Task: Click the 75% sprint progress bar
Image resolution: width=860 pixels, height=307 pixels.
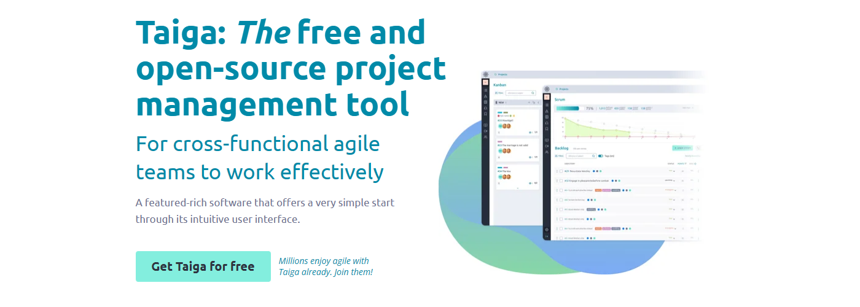Action: (x=568, y=108)
